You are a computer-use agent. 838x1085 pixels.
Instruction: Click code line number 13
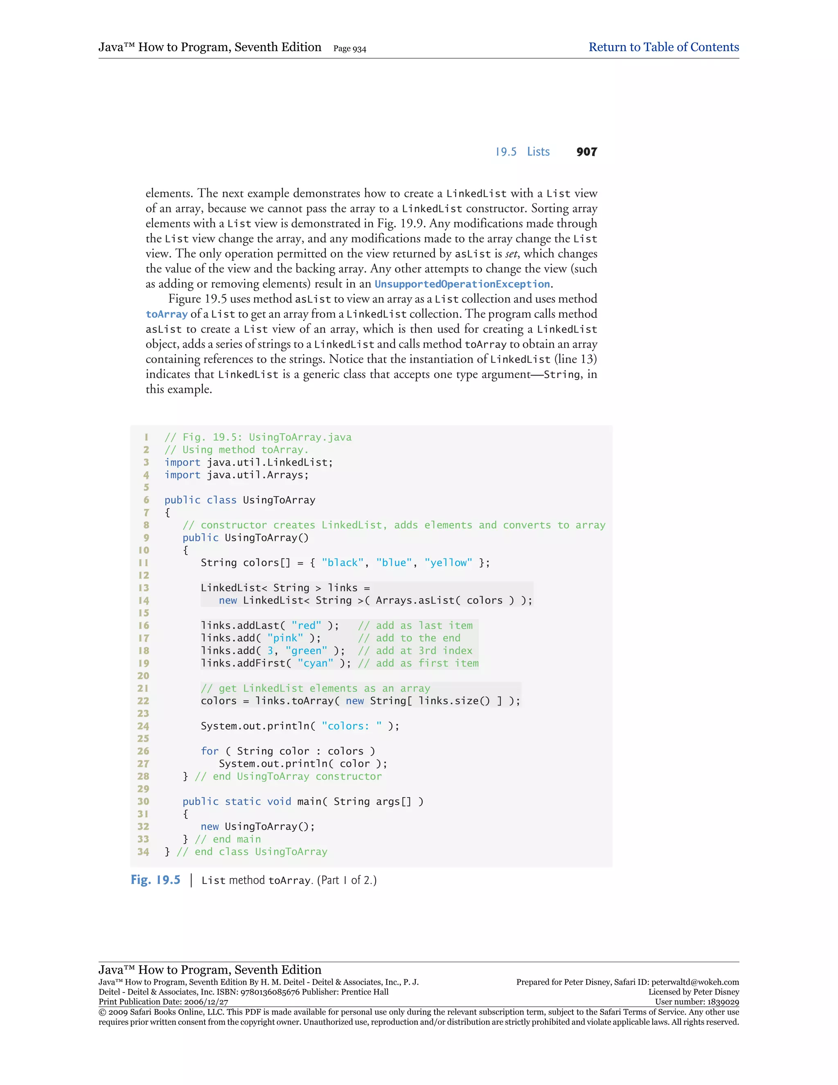[144, 588]
